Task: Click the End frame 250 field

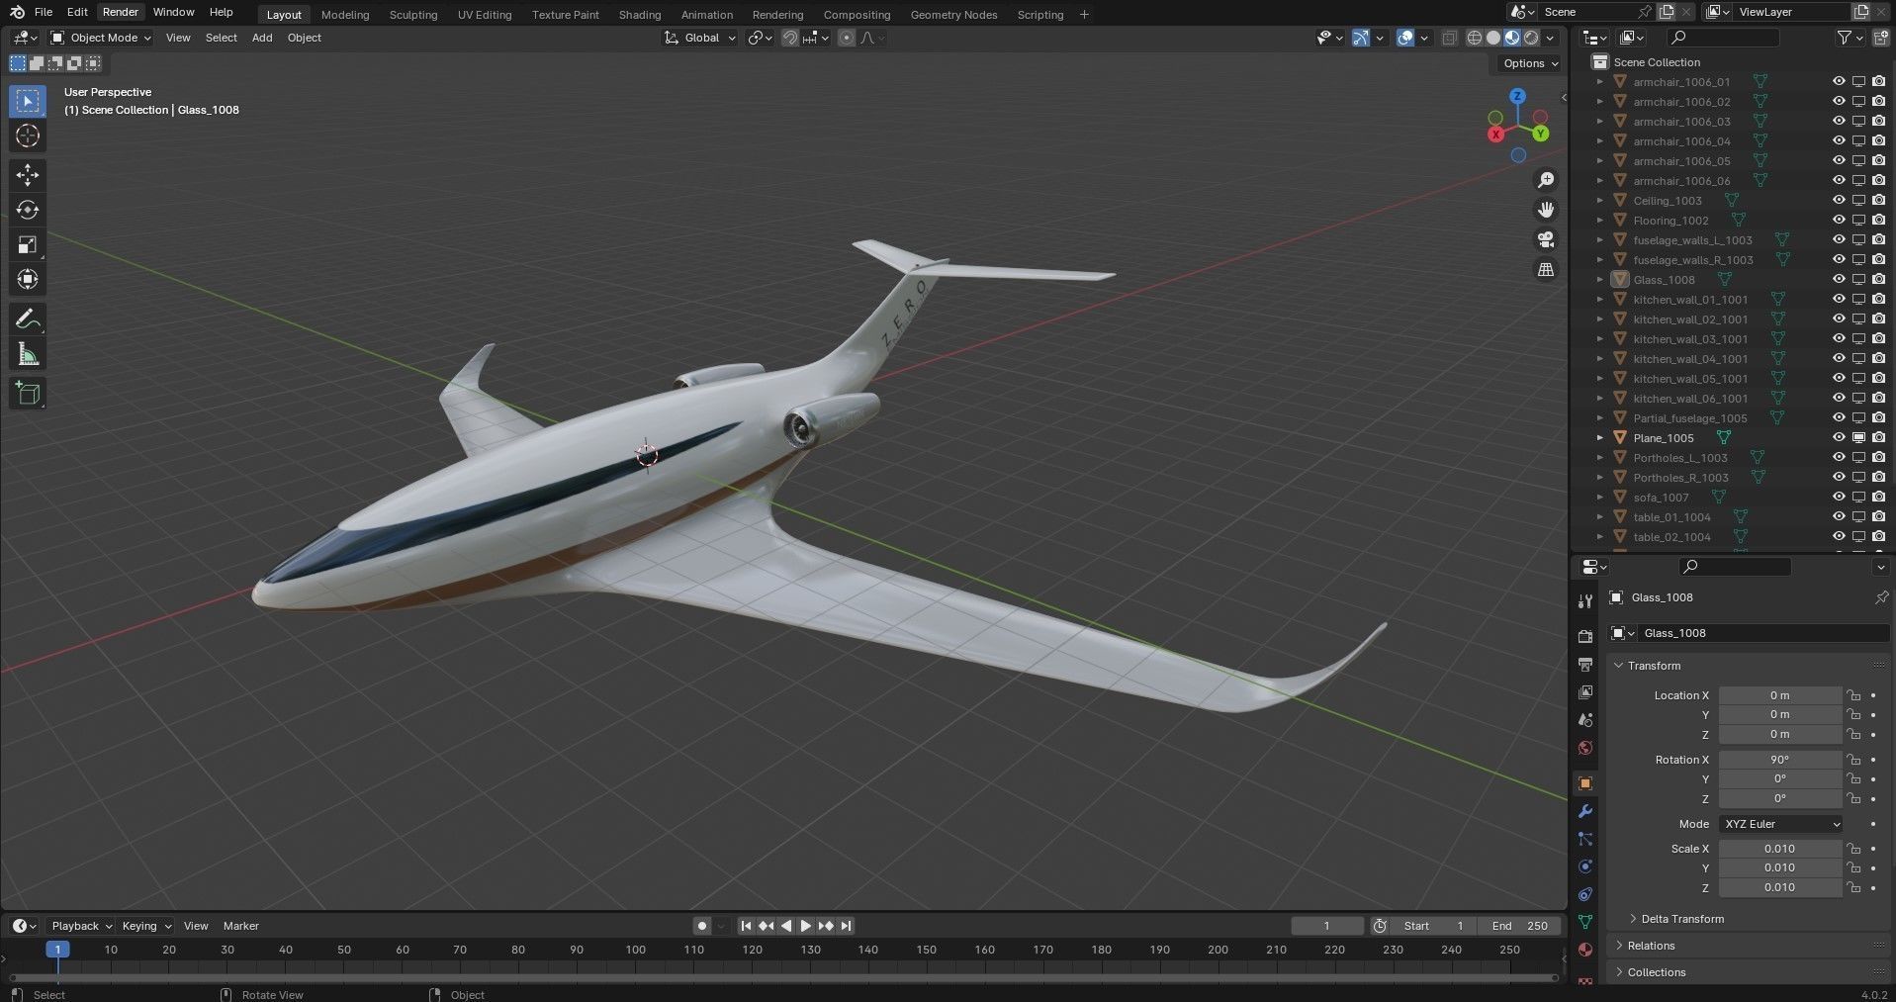Action: point(1519,926)
